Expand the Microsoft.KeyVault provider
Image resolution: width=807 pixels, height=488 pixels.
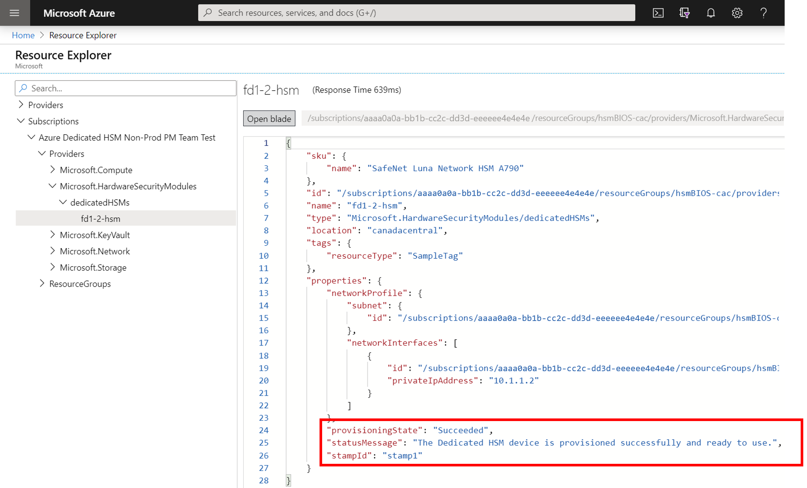pyautogui.click(x=53, y=235)
